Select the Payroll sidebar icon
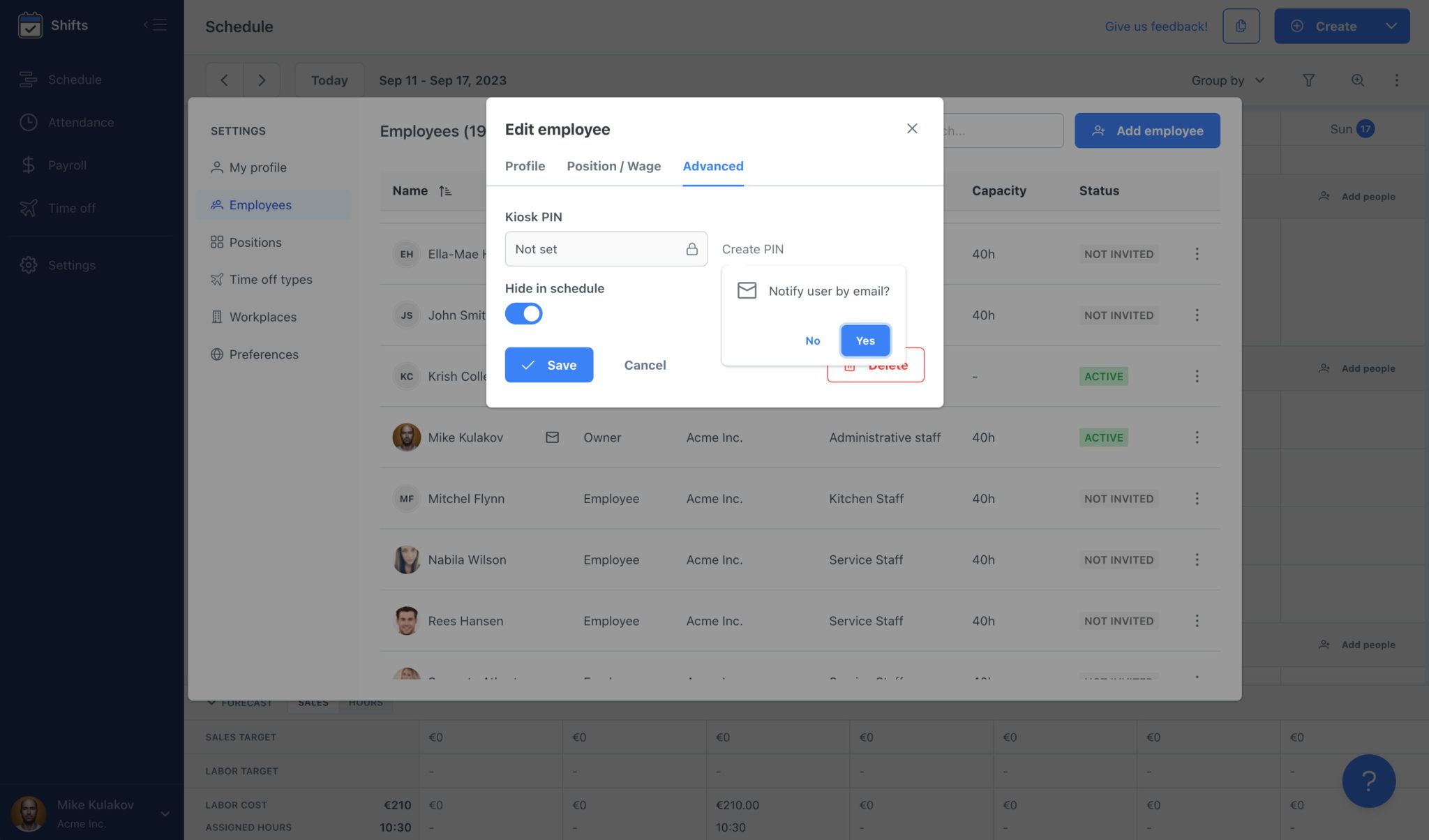This screenshot has height=840, width=1429. (x=29, y=165)
